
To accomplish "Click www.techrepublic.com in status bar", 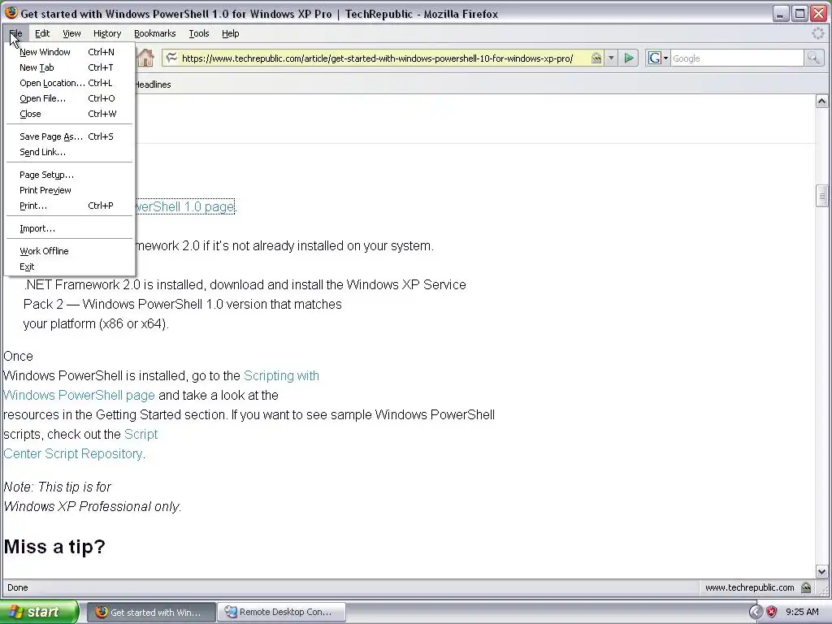I will coord(749,587).
